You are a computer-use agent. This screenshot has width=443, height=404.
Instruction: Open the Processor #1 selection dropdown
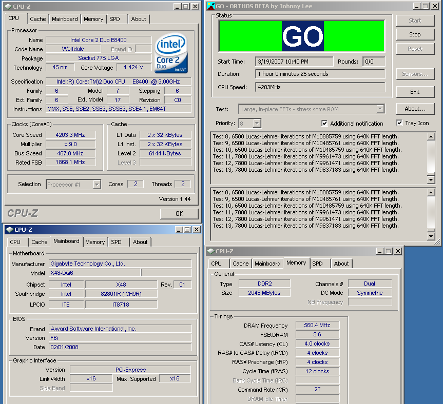(97, 185)
